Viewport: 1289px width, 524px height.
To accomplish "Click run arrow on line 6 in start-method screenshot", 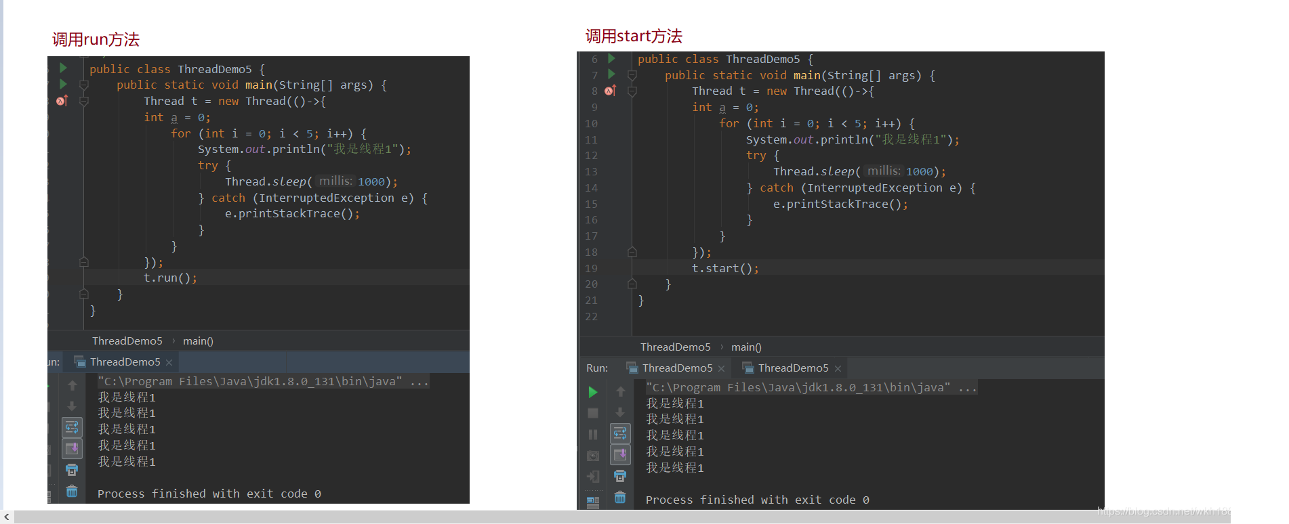I will (611, 58).
